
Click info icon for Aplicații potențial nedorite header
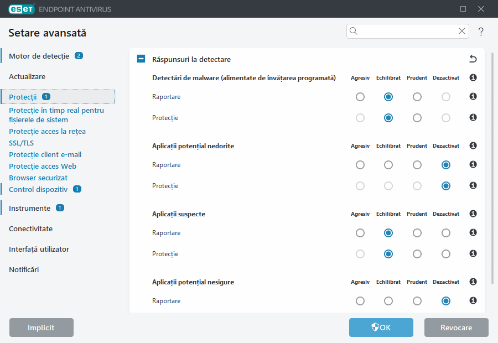point(473,146)
